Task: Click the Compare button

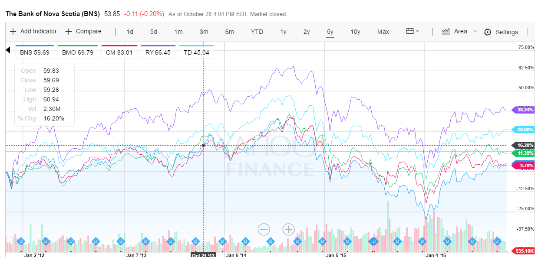Action: 83,31
